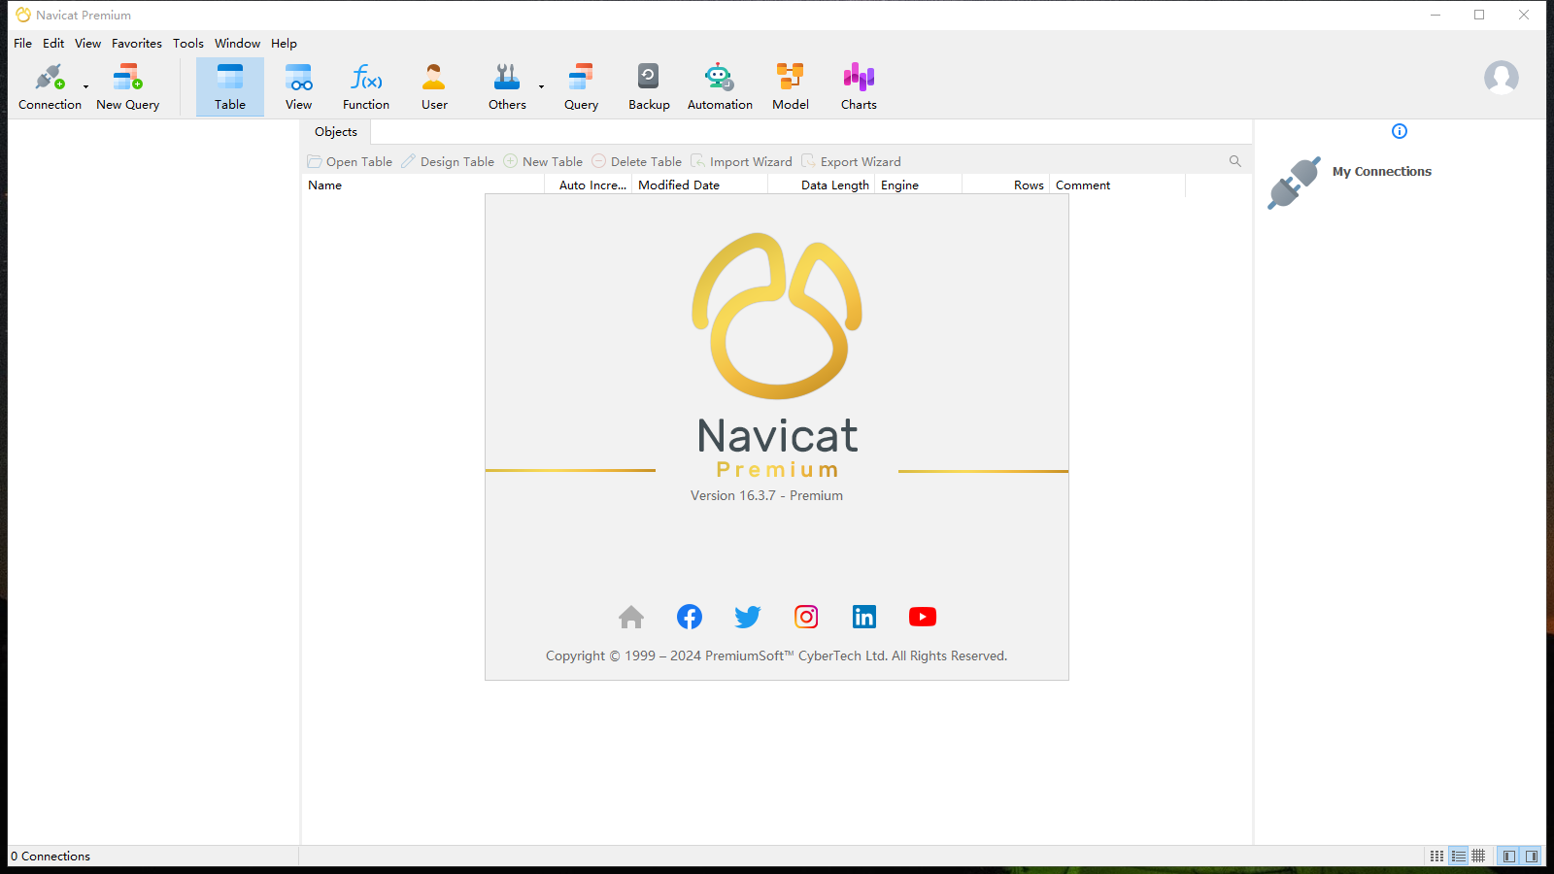Viewport: 1554px width, 874px height.
Task: Toggle the right information pane visibility
Action: click(x=1532, y=856)
